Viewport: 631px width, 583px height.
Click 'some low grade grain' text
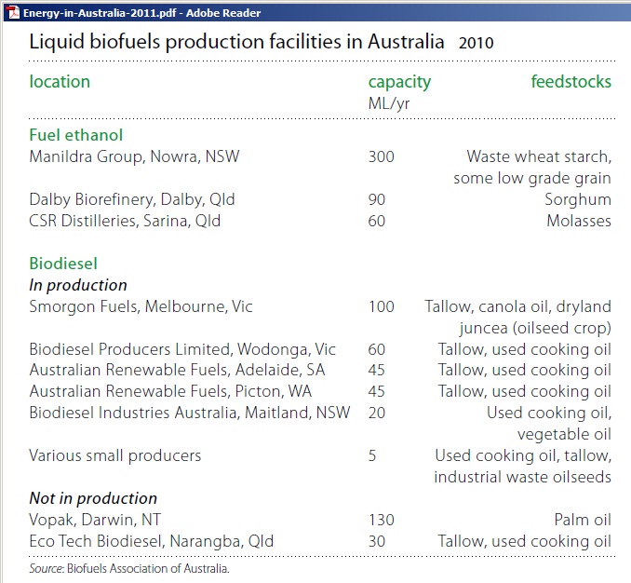[x=532, y=178]
